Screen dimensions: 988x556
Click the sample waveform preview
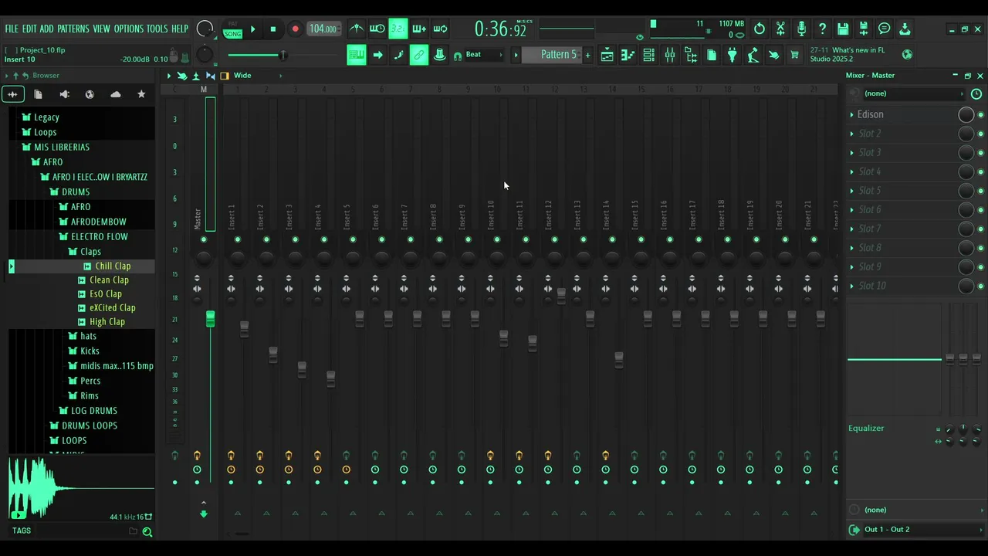click(x=82, y=487)
